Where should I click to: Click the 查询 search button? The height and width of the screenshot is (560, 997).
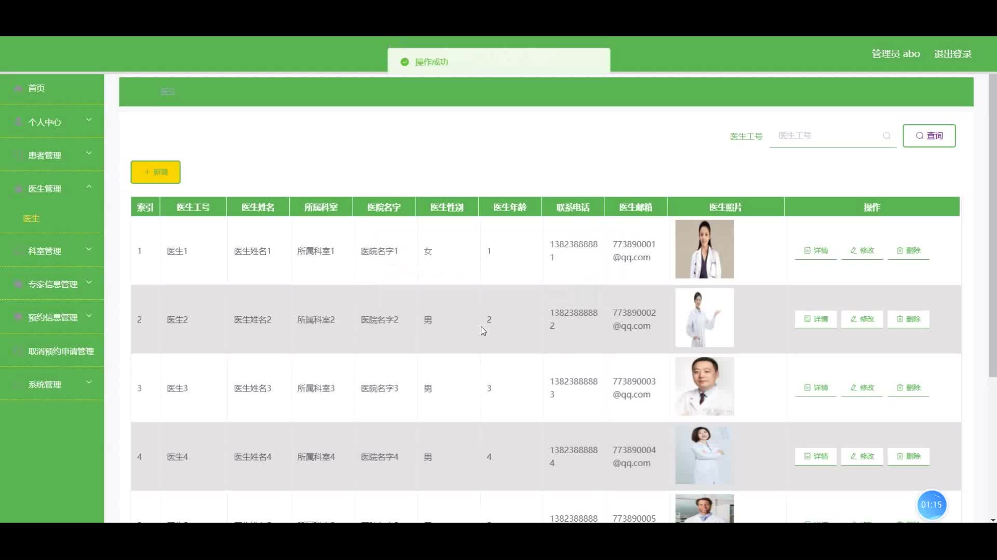(928, 136)
